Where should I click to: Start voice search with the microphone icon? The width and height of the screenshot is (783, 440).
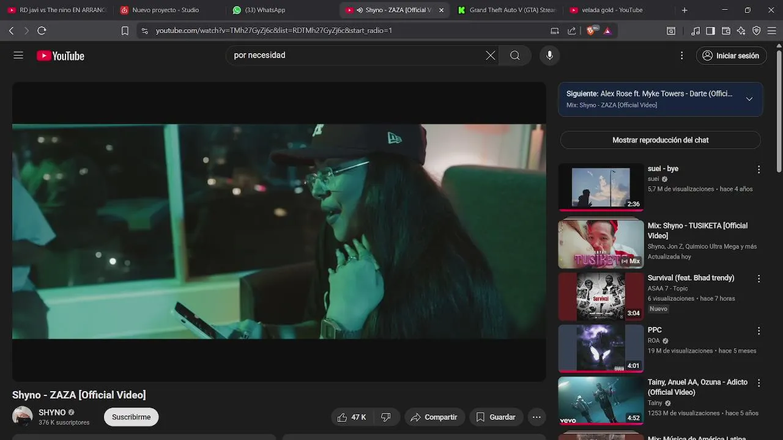click(x=549, y=56)
